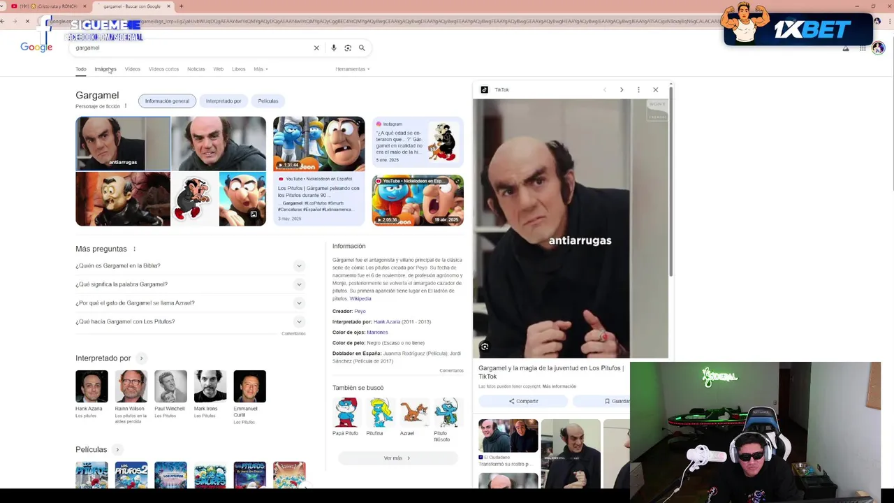
Task: Click the Marrones eye color link
Action: [x=377, y=333]
